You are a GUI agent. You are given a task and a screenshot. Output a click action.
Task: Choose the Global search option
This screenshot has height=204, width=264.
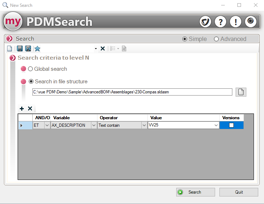pos(31,69)
